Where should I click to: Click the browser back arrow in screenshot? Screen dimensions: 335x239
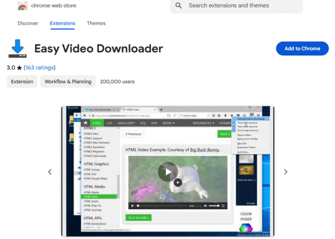tap(85, 115)
